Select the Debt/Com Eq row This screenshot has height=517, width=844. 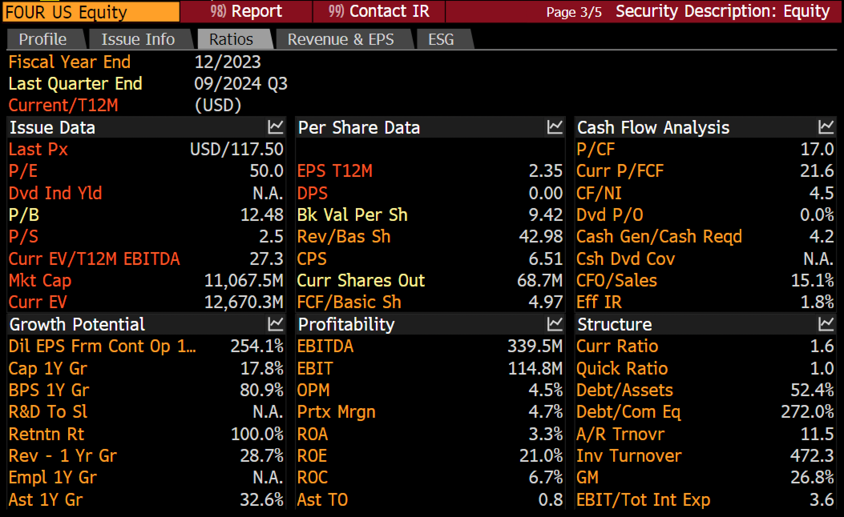coord(705,412)
